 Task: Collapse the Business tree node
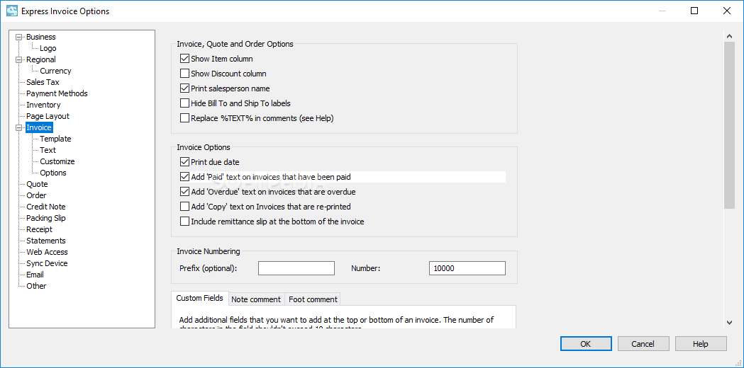click(x=19, y=37)
